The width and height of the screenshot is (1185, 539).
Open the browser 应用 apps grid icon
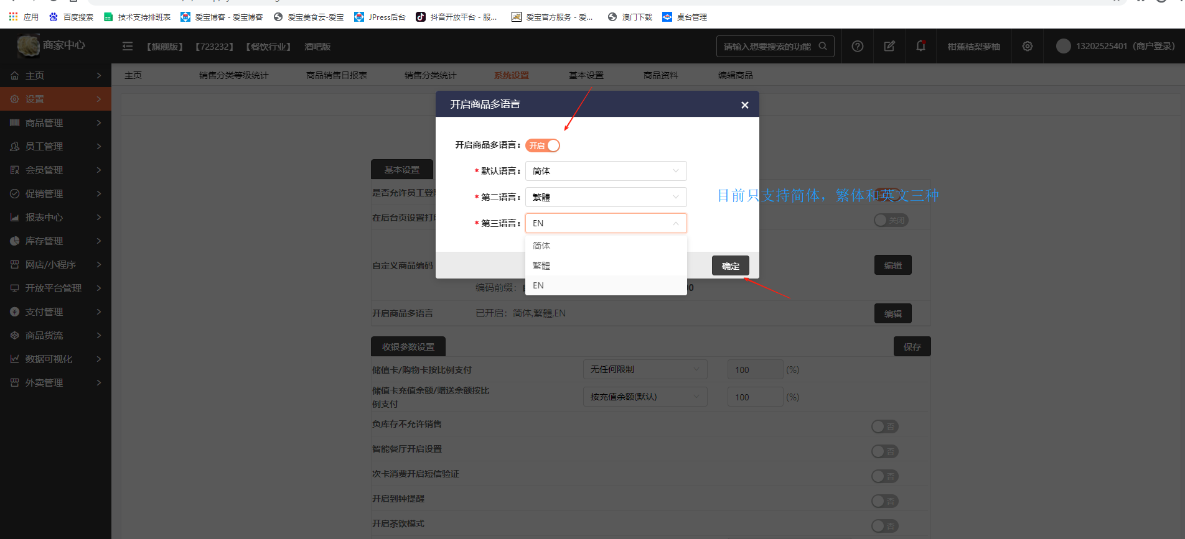pos(13,17)
